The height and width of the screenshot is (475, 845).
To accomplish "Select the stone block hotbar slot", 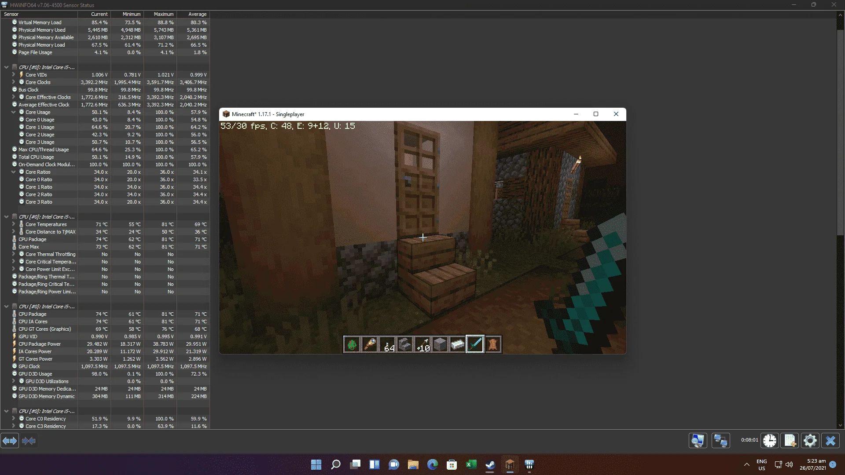I will [x=440, y=344].
